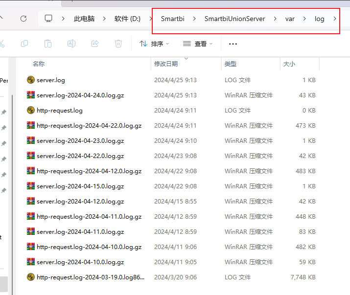Go to Smartbi folder in address path
This screenshot has height=295, width=350.
click(173, 19)
